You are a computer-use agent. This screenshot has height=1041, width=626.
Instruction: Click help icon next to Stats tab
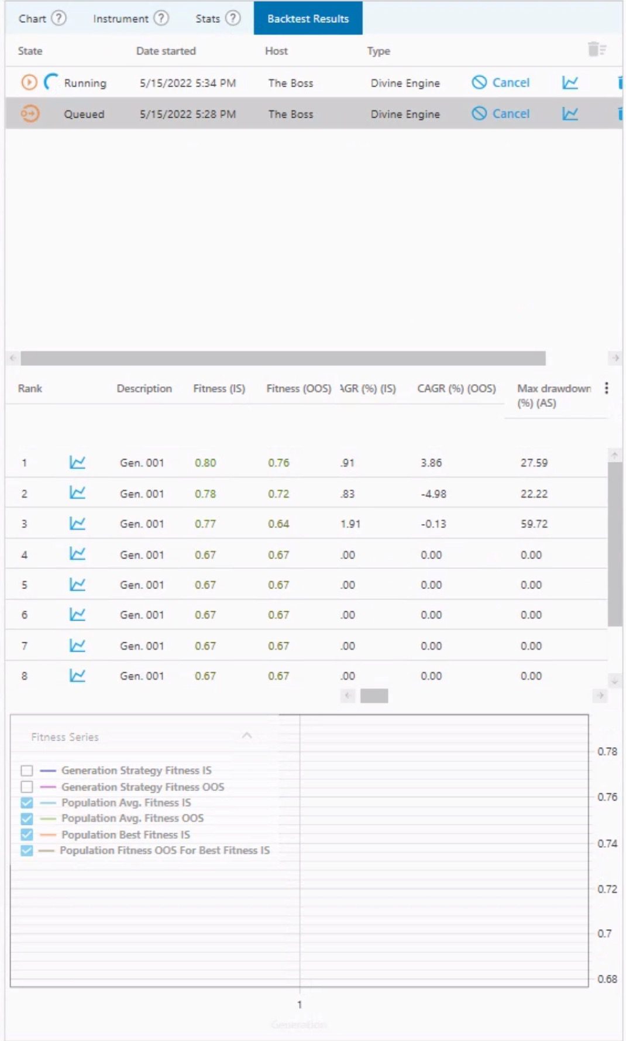tap(233, 18)
